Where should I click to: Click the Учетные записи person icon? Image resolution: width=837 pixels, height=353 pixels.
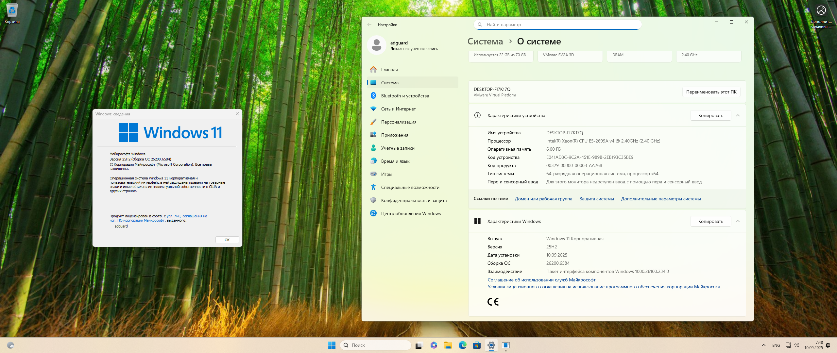point(373,148)
